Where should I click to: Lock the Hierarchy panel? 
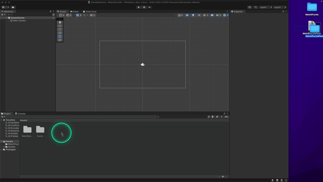pyautogui.click(x=50, y=12)
